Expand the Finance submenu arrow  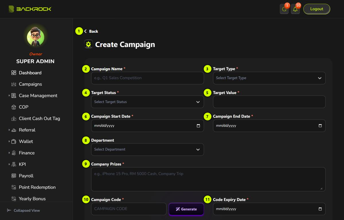pyautogui.click(x=9, y=153)
